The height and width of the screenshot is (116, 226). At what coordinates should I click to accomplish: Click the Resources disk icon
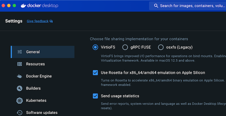pyautogui.click(x=19, y=64)
